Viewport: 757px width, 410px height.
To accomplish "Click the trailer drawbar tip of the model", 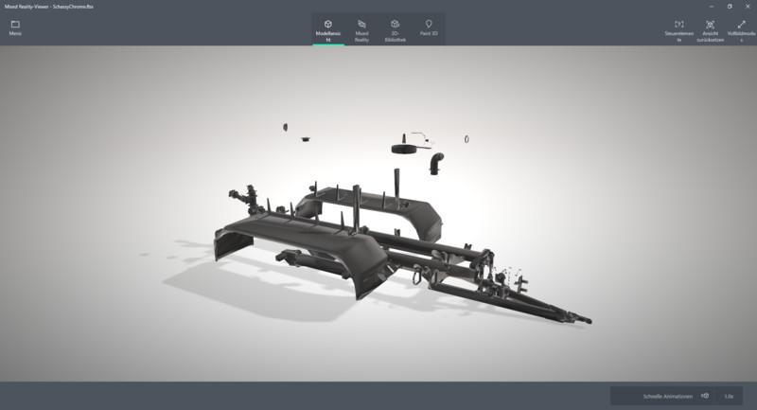I will click(x=585, y=322).
